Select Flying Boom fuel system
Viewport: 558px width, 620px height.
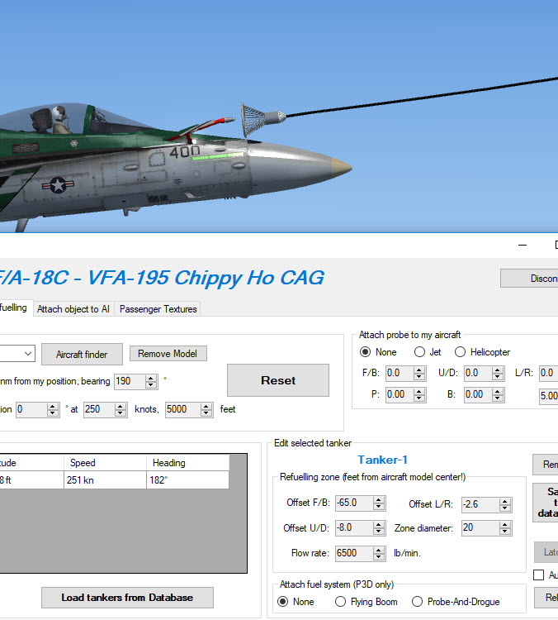click(x=340, y=602)
